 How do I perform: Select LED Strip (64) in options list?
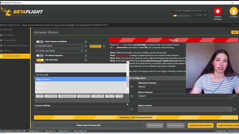[x=81, y=75]
